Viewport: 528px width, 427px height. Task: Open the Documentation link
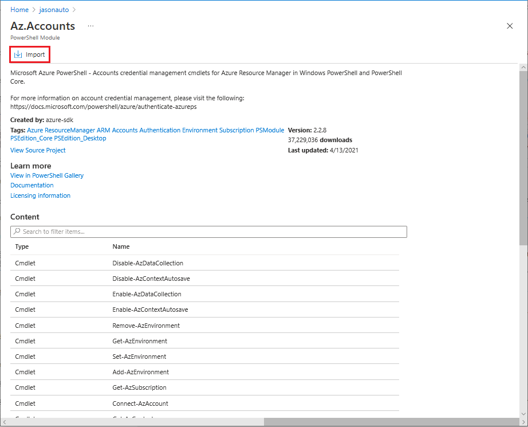tap(31, 185)
